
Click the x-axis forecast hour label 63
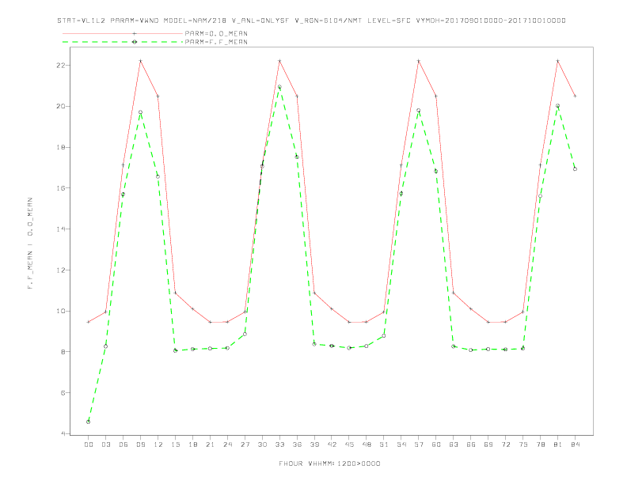tap(454, 444)
